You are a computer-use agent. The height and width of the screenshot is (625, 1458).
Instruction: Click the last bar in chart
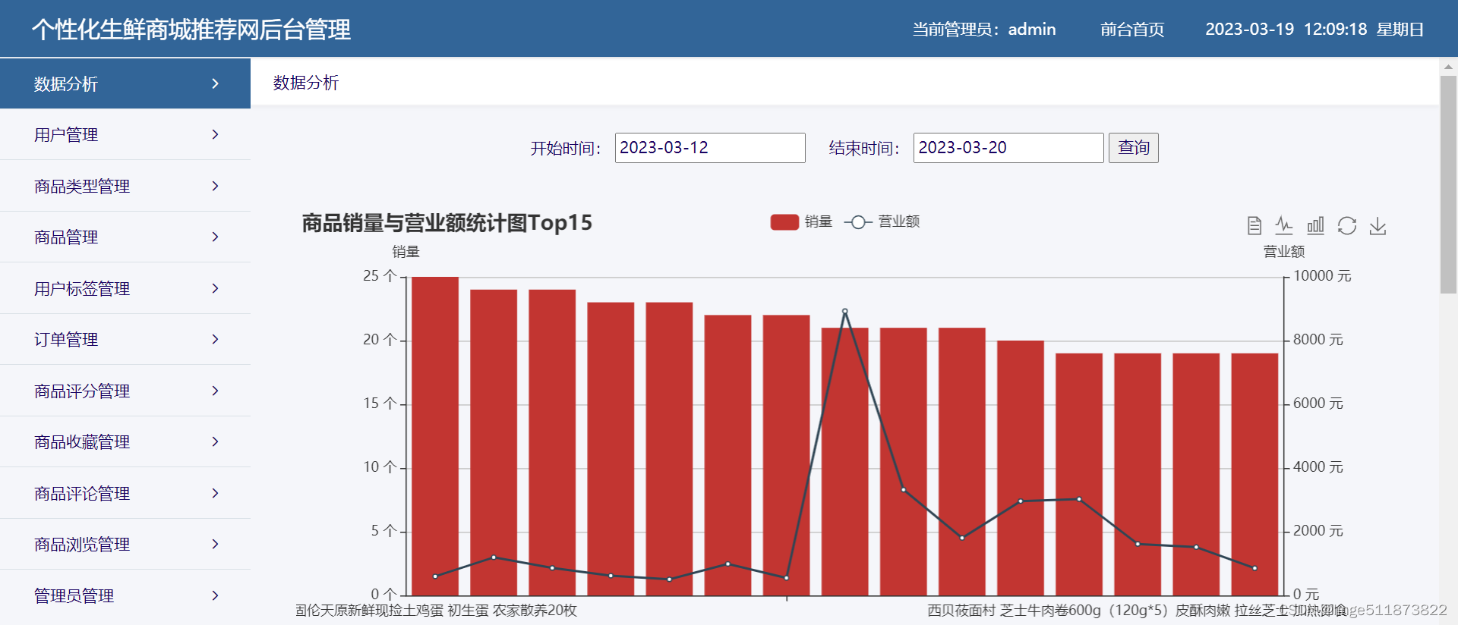[1254, 474]
